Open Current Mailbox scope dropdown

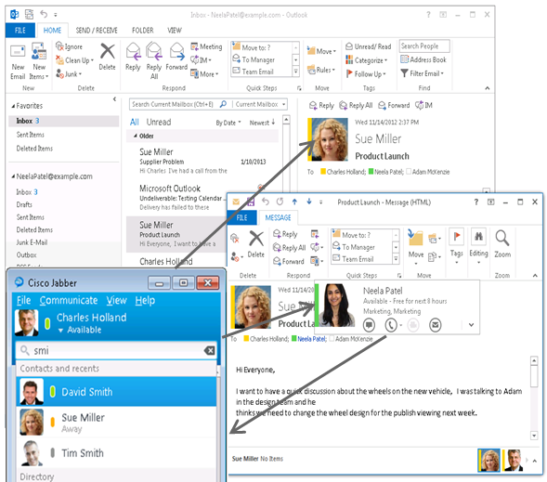(x=260, y=104)
